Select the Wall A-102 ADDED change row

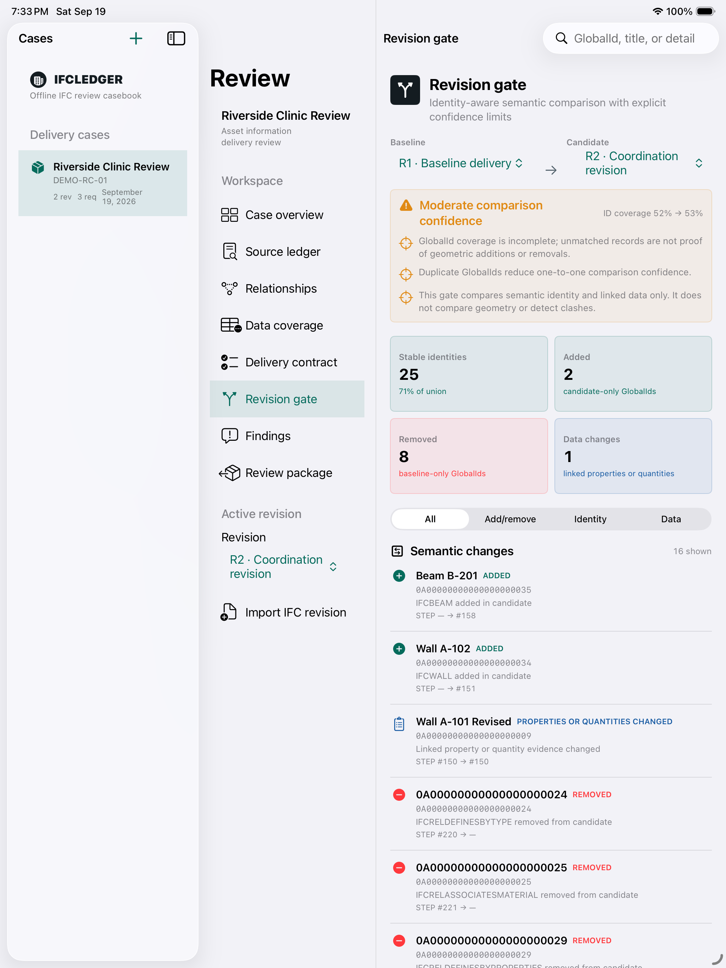point(551,668)
